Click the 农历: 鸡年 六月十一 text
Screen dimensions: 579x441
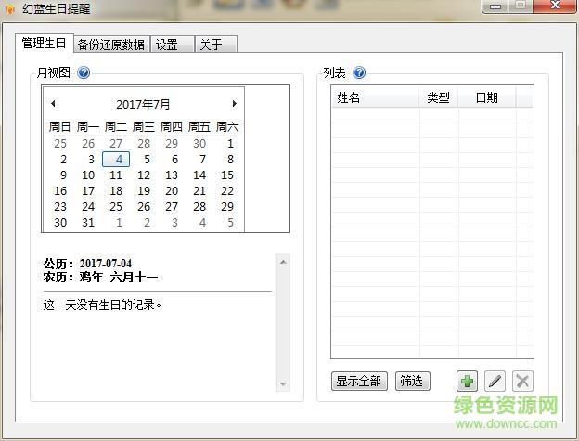tap(100, 277)
